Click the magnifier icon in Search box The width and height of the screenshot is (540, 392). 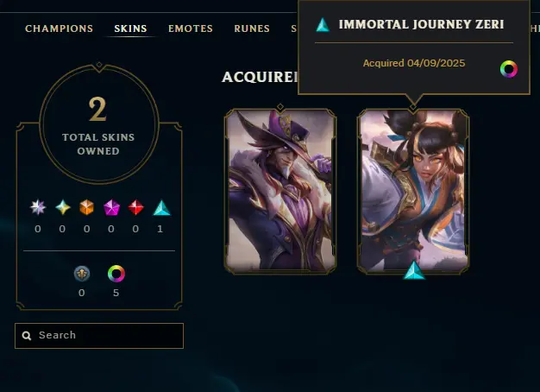pos(27,336)
